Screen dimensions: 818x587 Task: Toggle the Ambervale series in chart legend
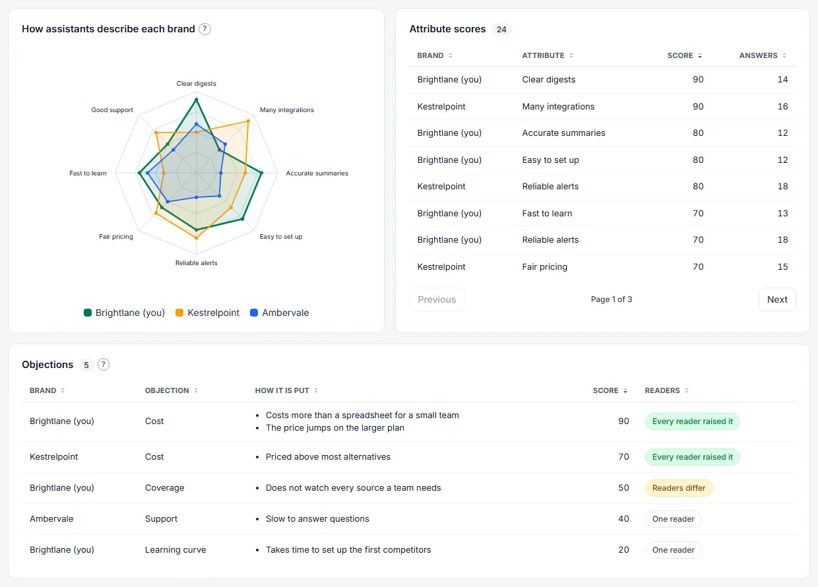[279, 313]
